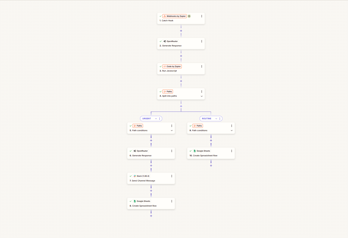Click the OpenRouter badge on step 2
Viewport: 348px width, 238px height.
tap(171, 41)
